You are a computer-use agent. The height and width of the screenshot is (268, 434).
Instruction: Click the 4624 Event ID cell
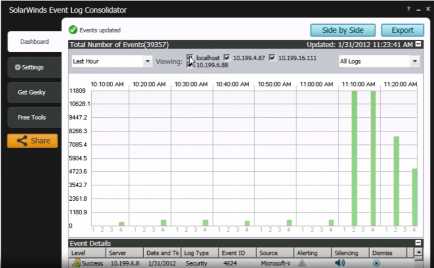(x=230, y=263)
